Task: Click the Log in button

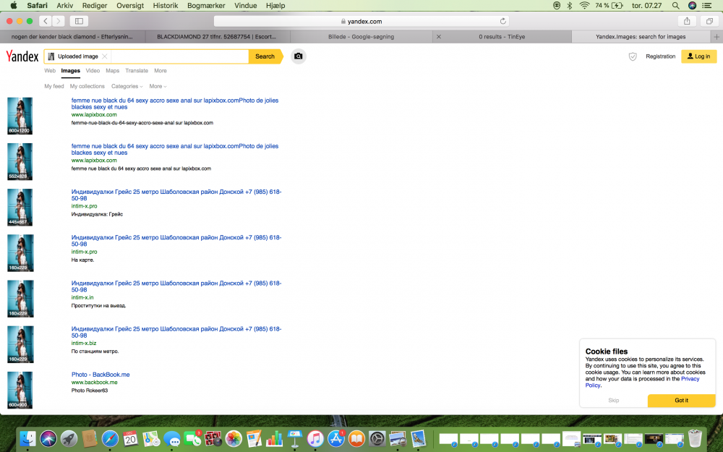Action: pos(698,56)
